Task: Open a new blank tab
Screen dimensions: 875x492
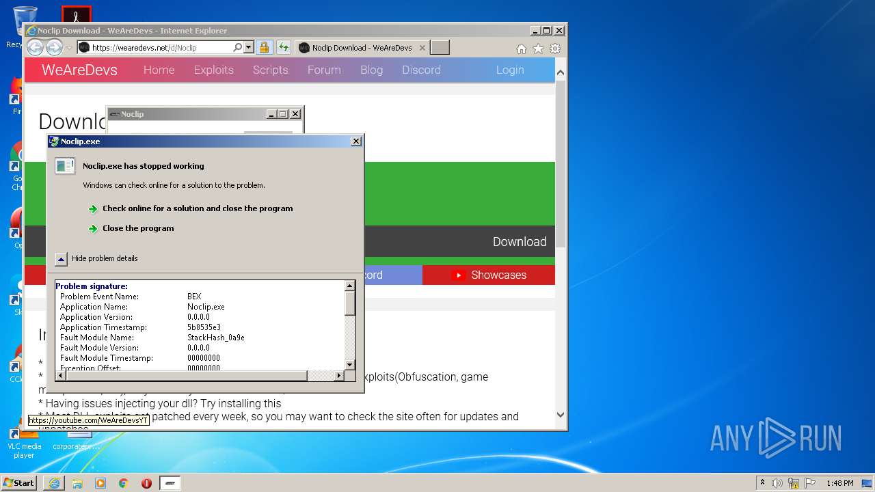Action: click(x=440, y=47)
